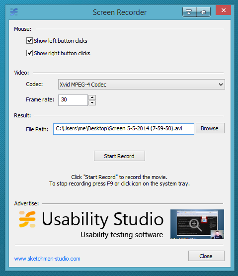The height and width of the screenshot is (276, 238).
Task: Click the Browse button
Action: 210,128
